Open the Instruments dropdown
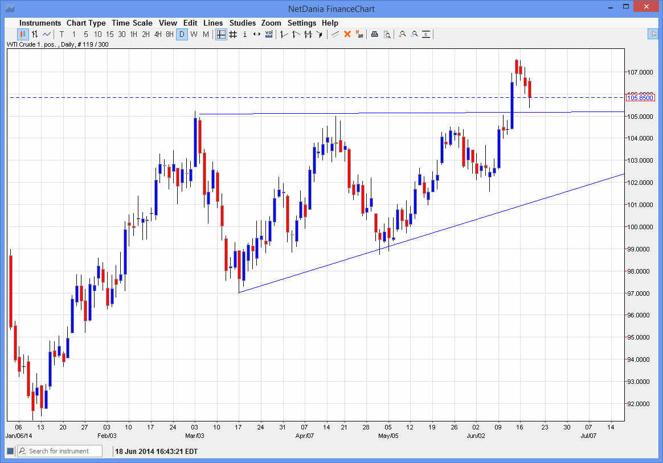The height and width of the screenshot is (463, 663). click(x=40, y=23)
